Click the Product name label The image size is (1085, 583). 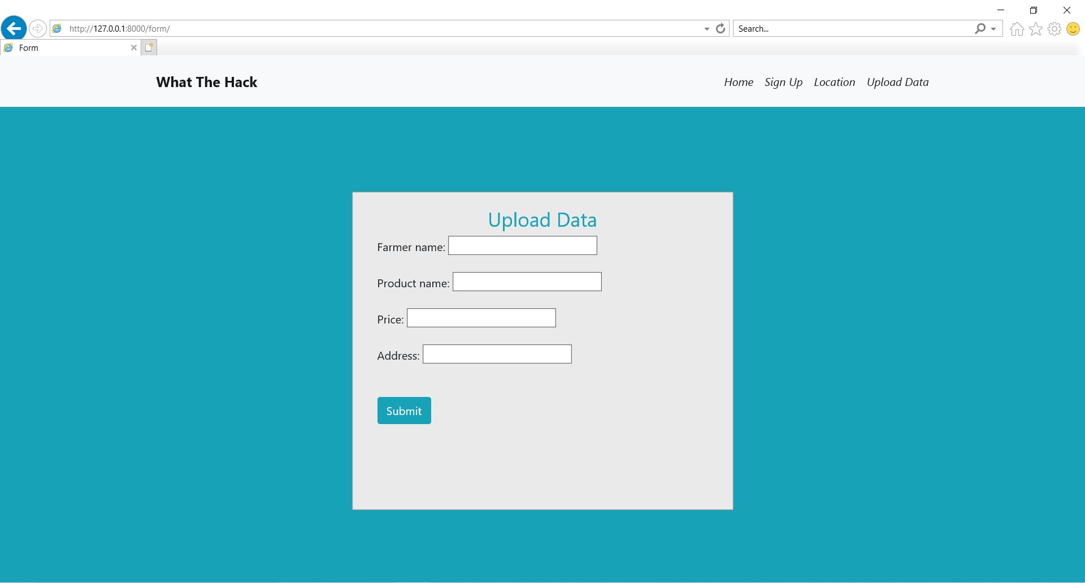tap(414, 283)
